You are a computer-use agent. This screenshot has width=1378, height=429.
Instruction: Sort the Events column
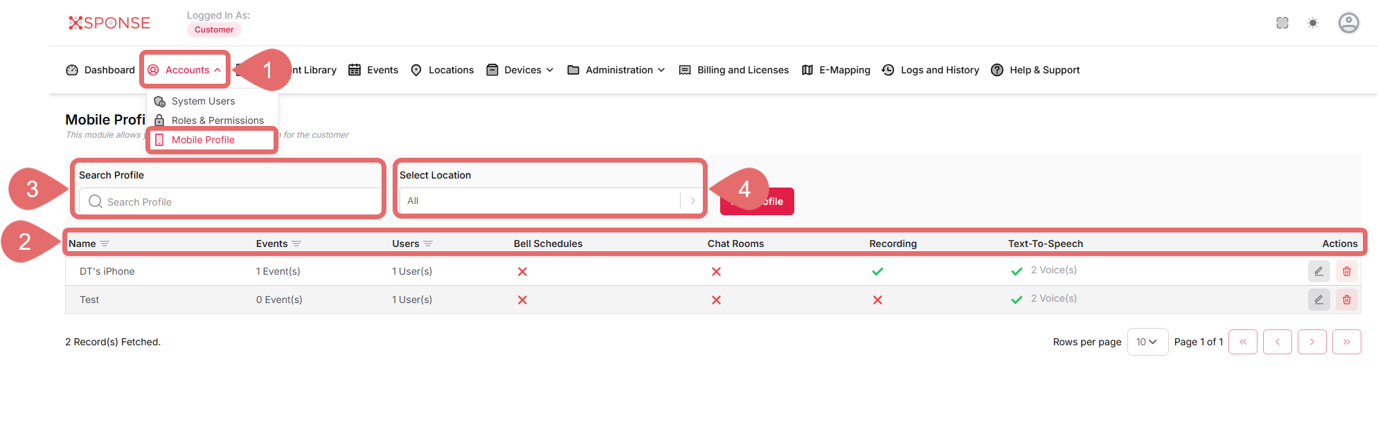click(296, 244)
